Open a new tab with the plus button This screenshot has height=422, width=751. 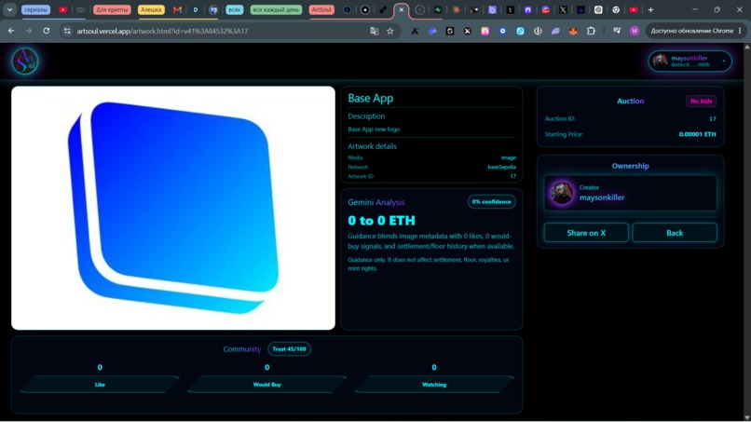[650, 9]
